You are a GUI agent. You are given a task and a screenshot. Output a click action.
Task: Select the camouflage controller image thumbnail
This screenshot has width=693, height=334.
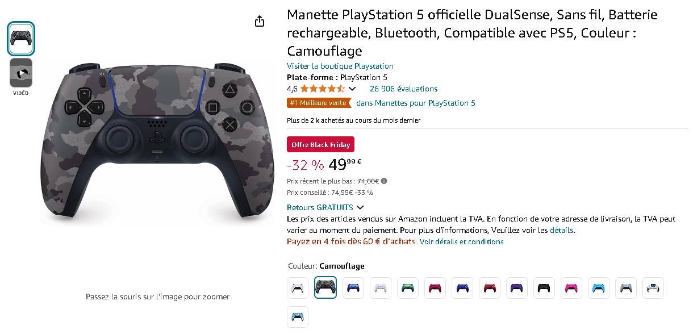tap(21, 39)
